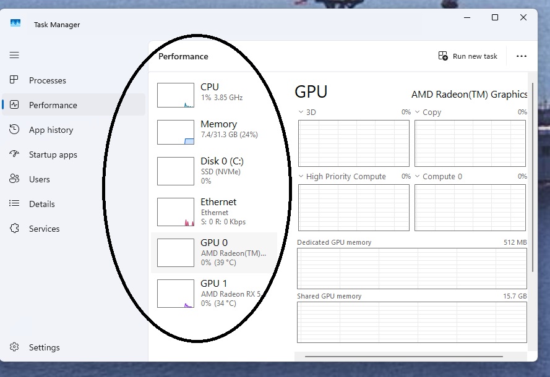
Task: Open the Copy engine dropdown chevron
Action: point(417,112)
